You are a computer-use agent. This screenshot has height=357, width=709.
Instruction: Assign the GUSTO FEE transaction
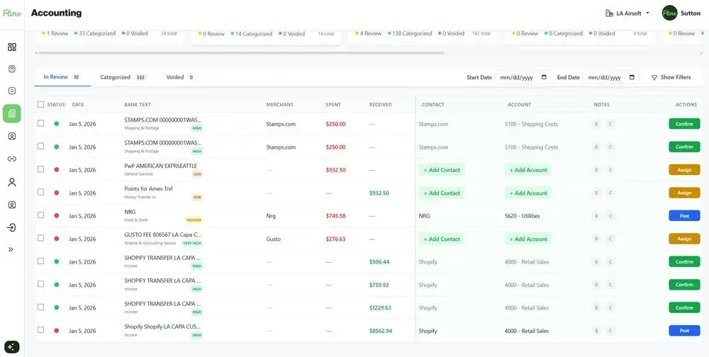pyautogui.click(x=684, y=239)
